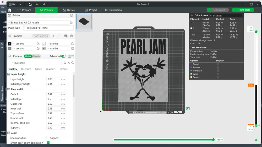The width and height of the screenshot is (262, 147).
Task: Click filament 4 color swatch
Action: pyautogui.click(x=44, y=49)
